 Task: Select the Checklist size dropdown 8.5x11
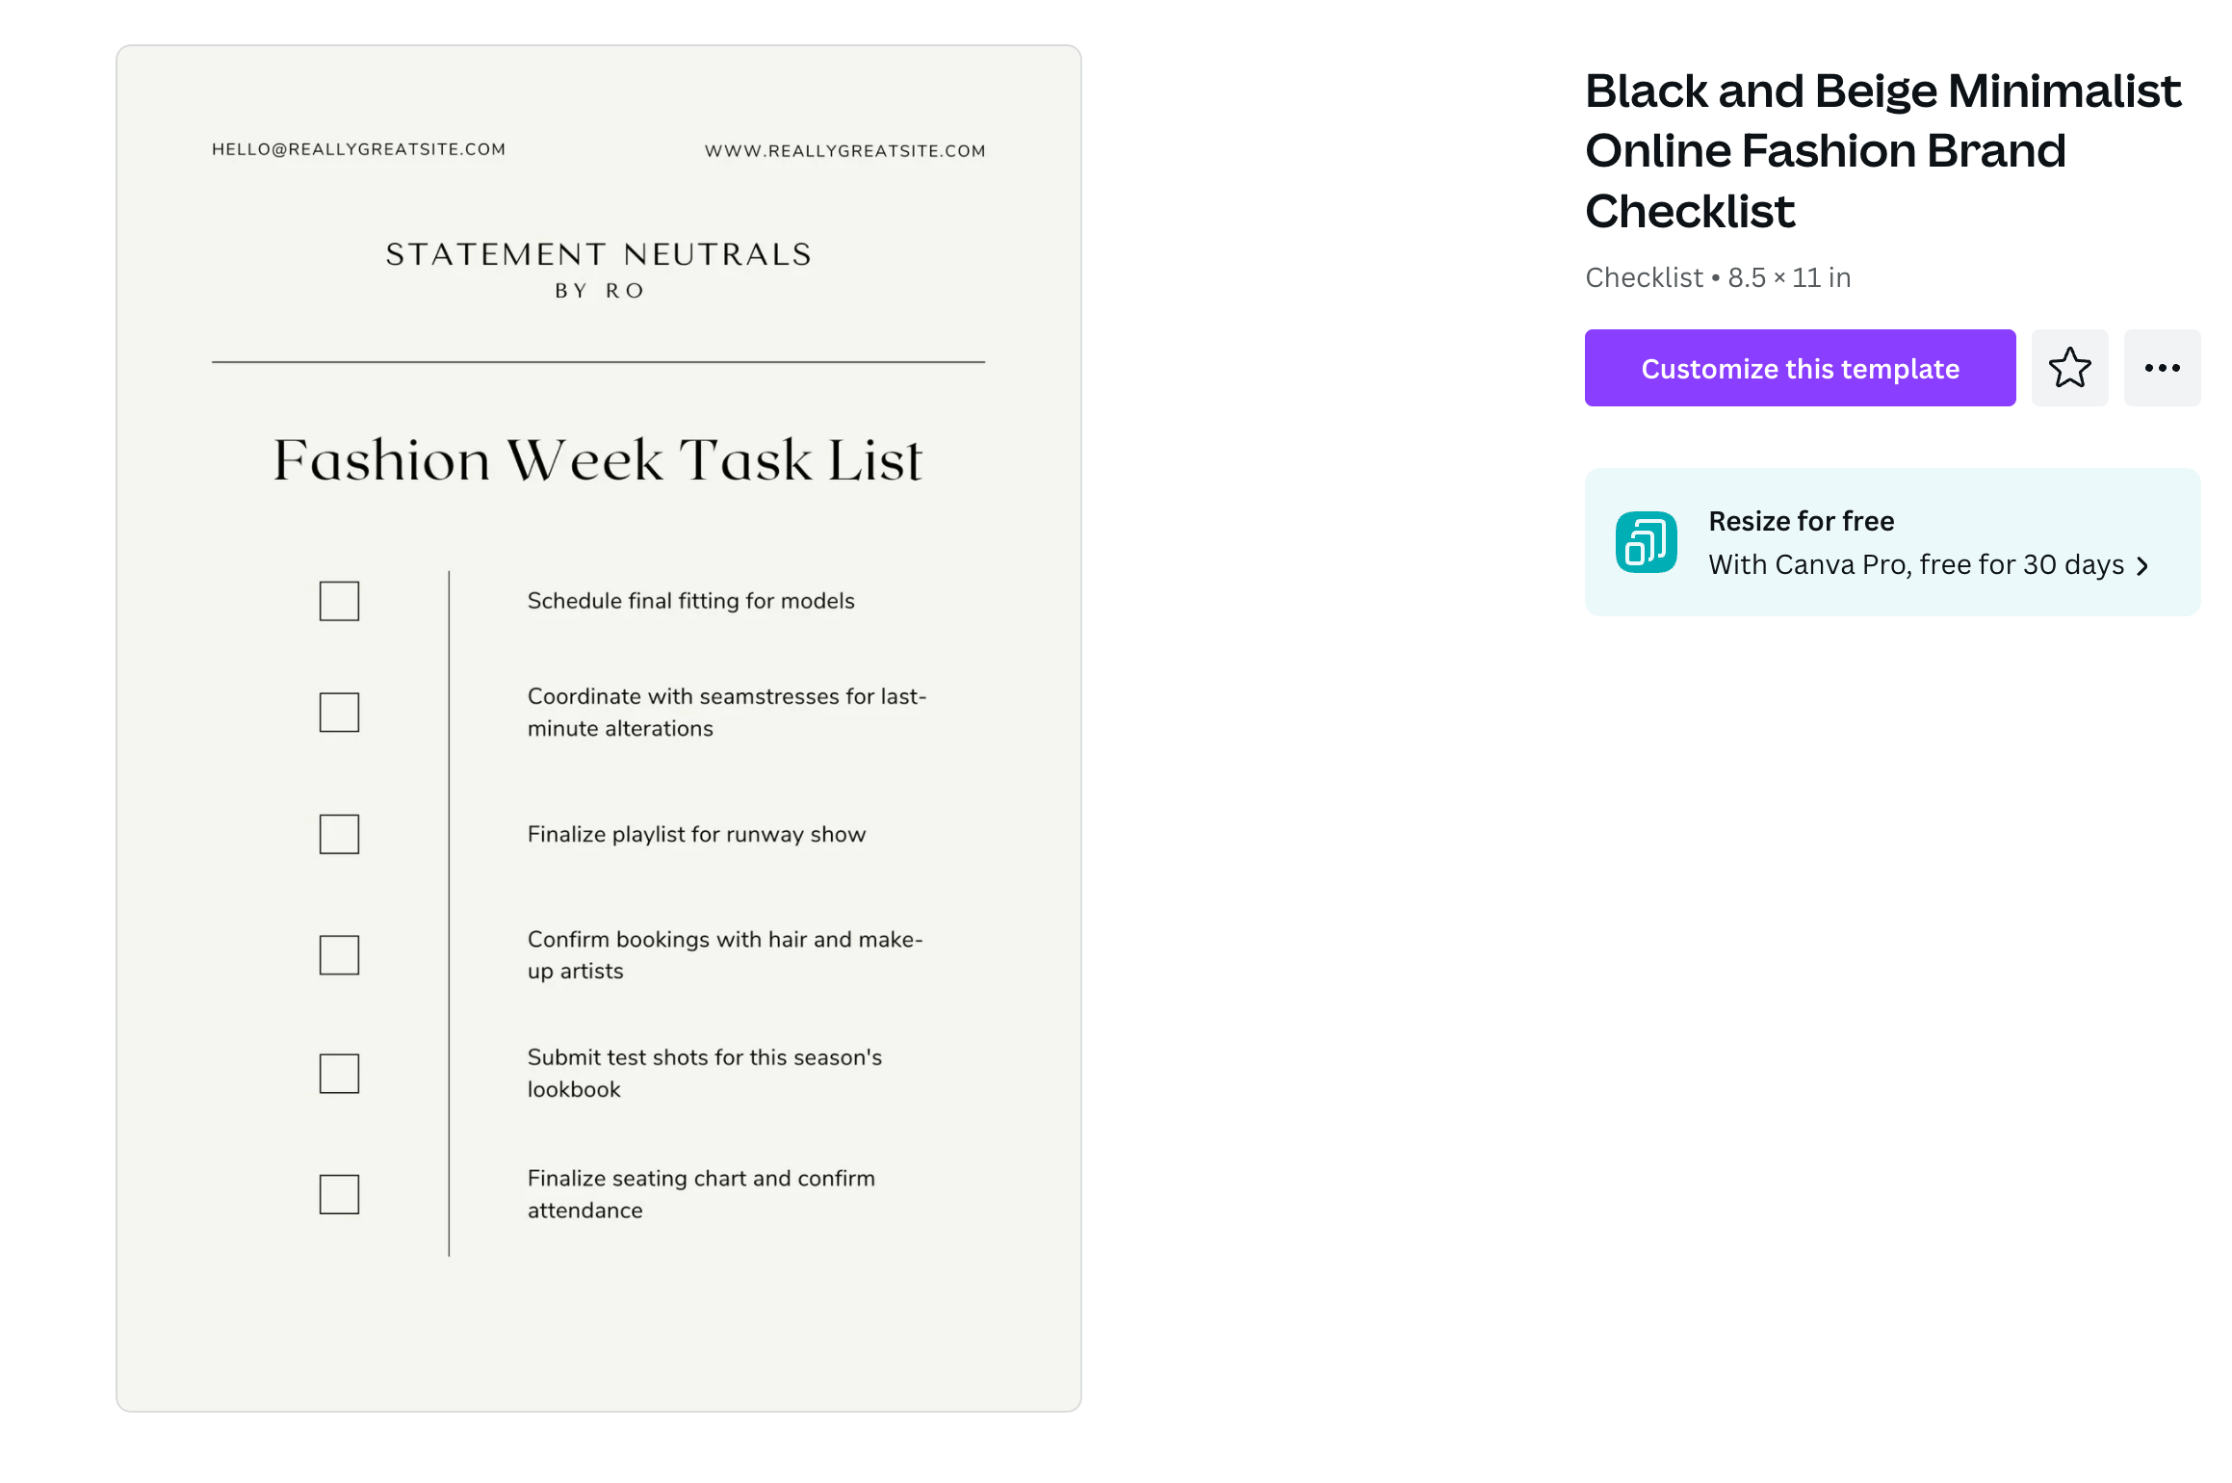[x=1790, y=276]
